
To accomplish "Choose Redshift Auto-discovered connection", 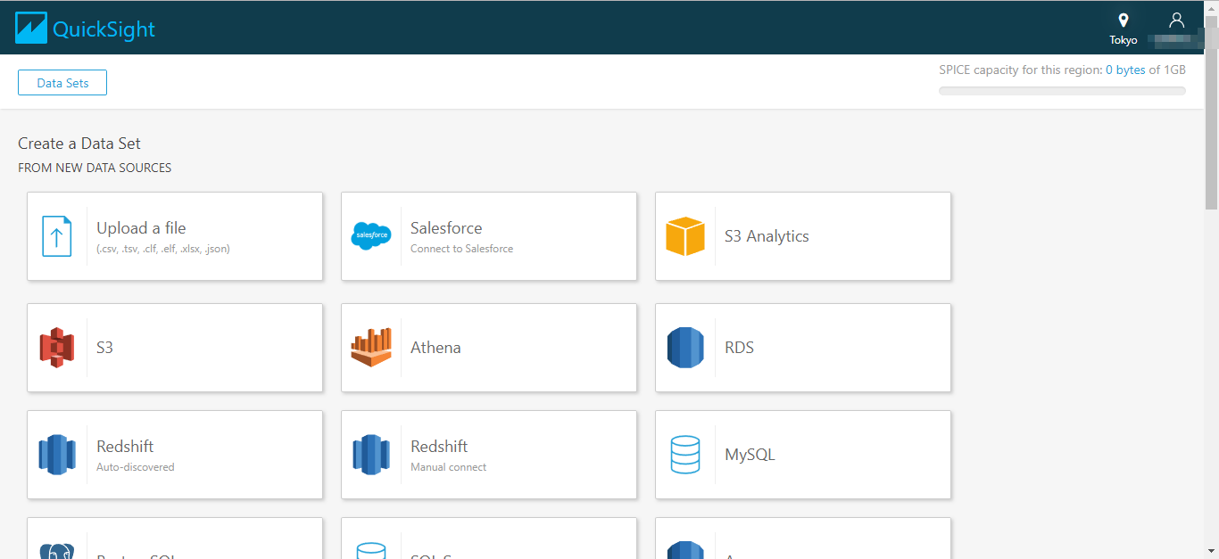I will pyautogui.click(x=175, y=454).
